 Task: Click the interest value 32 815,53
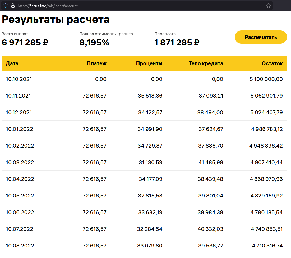pyautogui.click(x=150, y=196)
